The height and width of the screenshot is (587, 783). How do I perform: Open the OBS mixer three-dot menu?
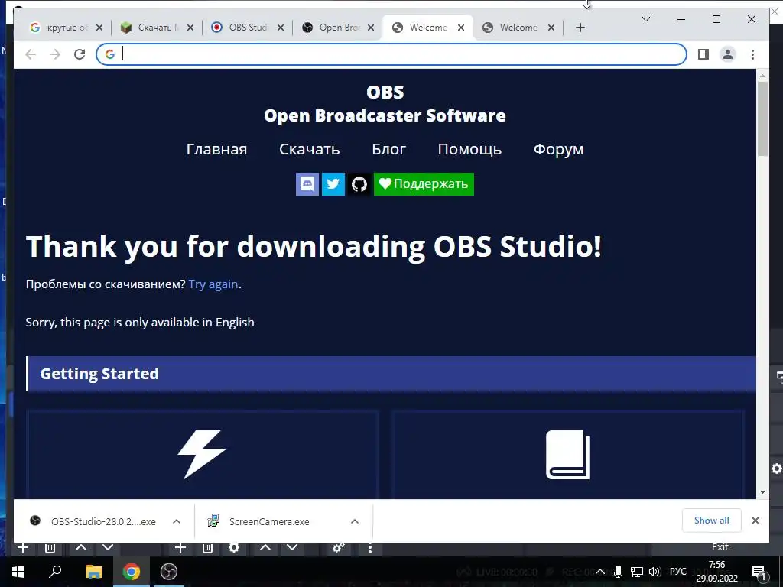point(369,548)
